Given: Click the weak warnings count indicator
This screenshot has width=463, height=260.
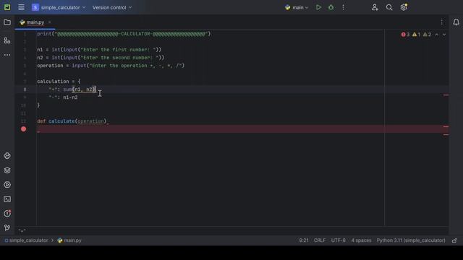Looking at the screenshot, I should click(x=427, y=35).
